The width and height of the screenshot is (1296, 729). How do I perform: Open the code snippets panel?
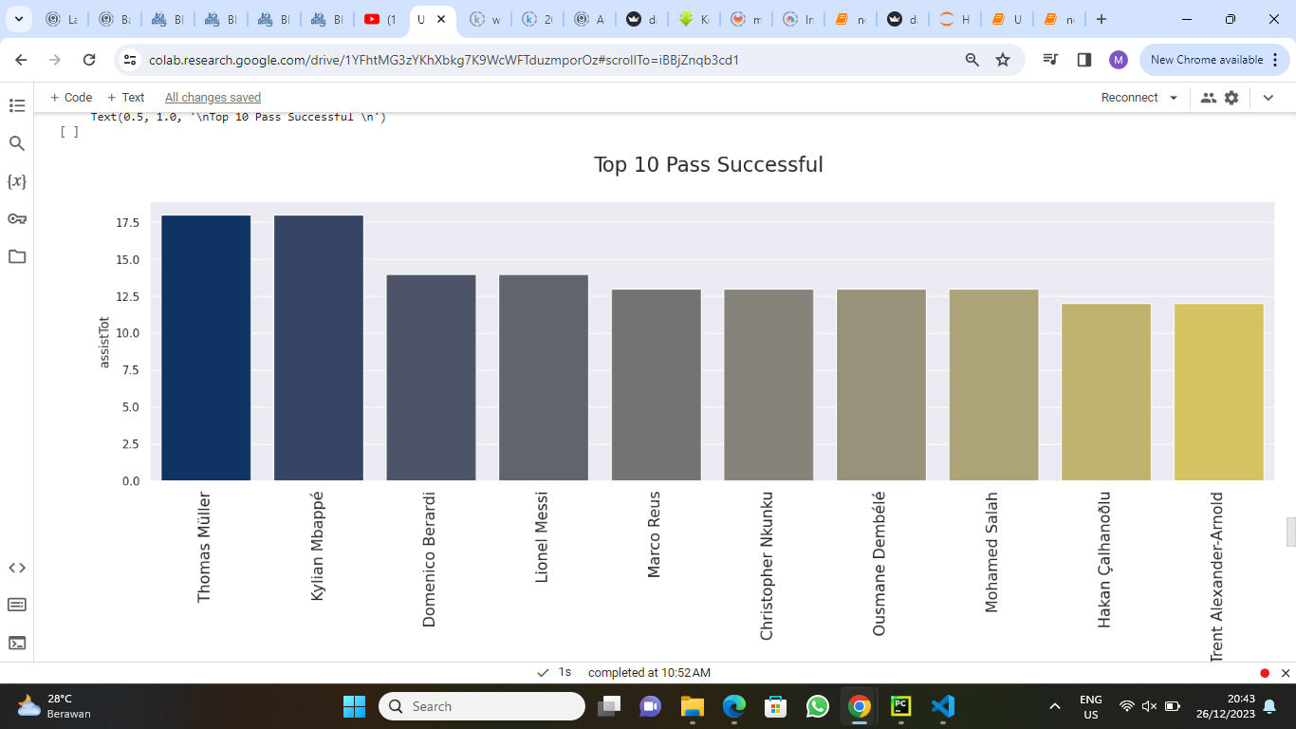[x=17, y=568]
